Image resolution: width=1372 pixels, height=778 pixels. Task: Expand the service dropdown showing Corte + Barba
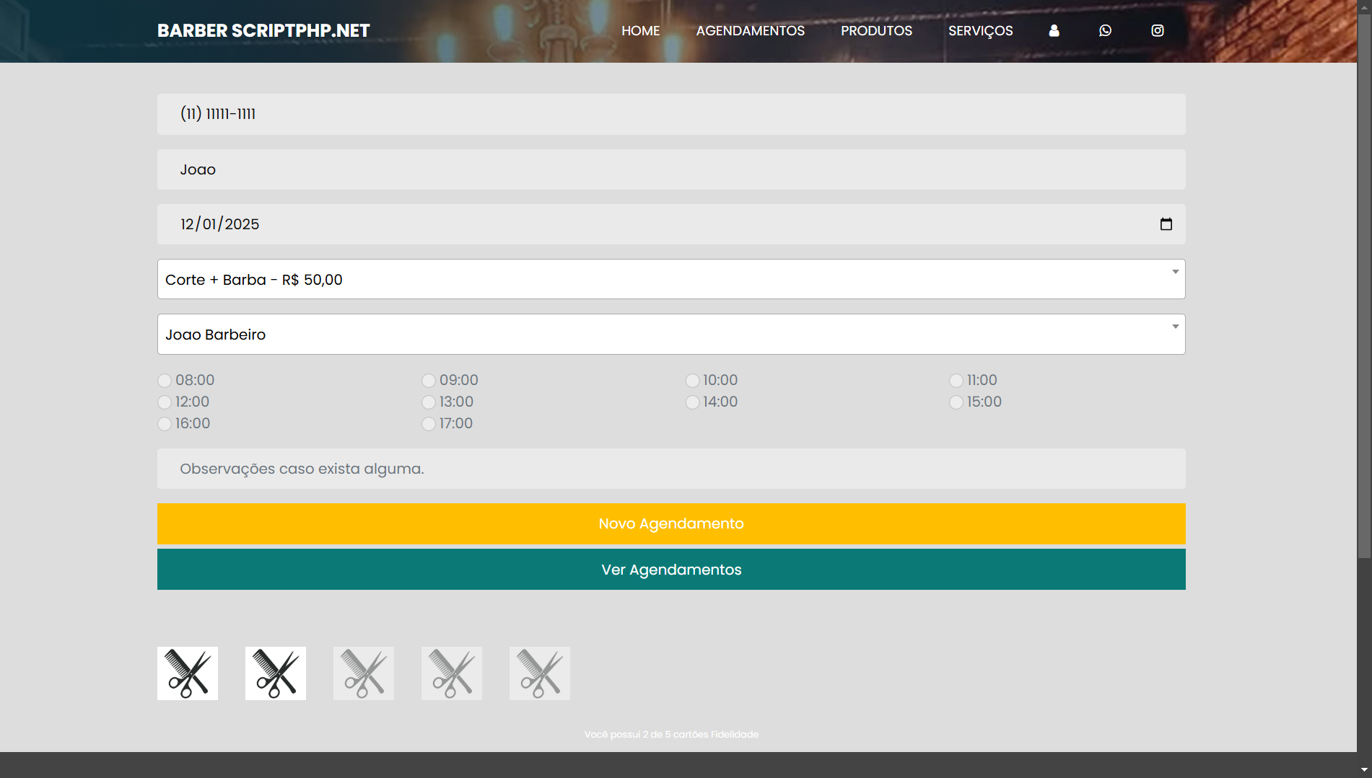(x=671, y=280)
